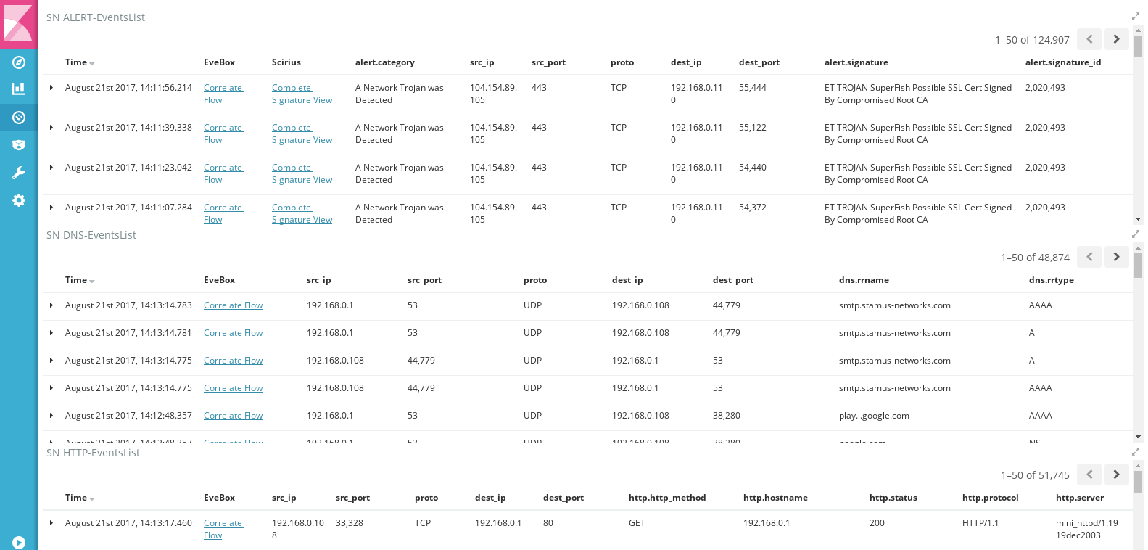The height and width of the screenshot is (550, 1148).
Task: Expand the sidebar with the play arrow icon
Action: pyautogui.click(x=19, y=542)
